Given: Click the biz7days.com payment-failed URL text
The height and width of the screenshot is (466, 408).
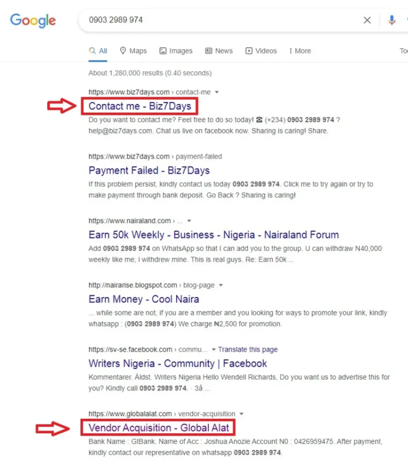Looking at the screenshot, I should pos(155,157).
